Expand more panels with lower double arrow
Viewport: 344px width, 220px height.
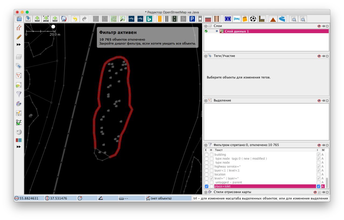click(19, 147)
